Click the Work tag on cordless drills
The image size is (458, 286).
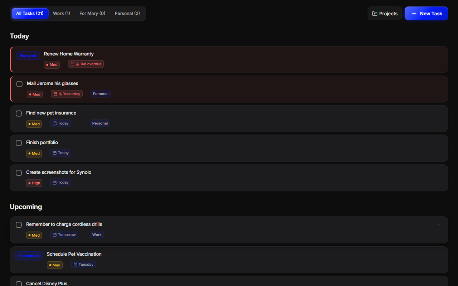(97, 235)
